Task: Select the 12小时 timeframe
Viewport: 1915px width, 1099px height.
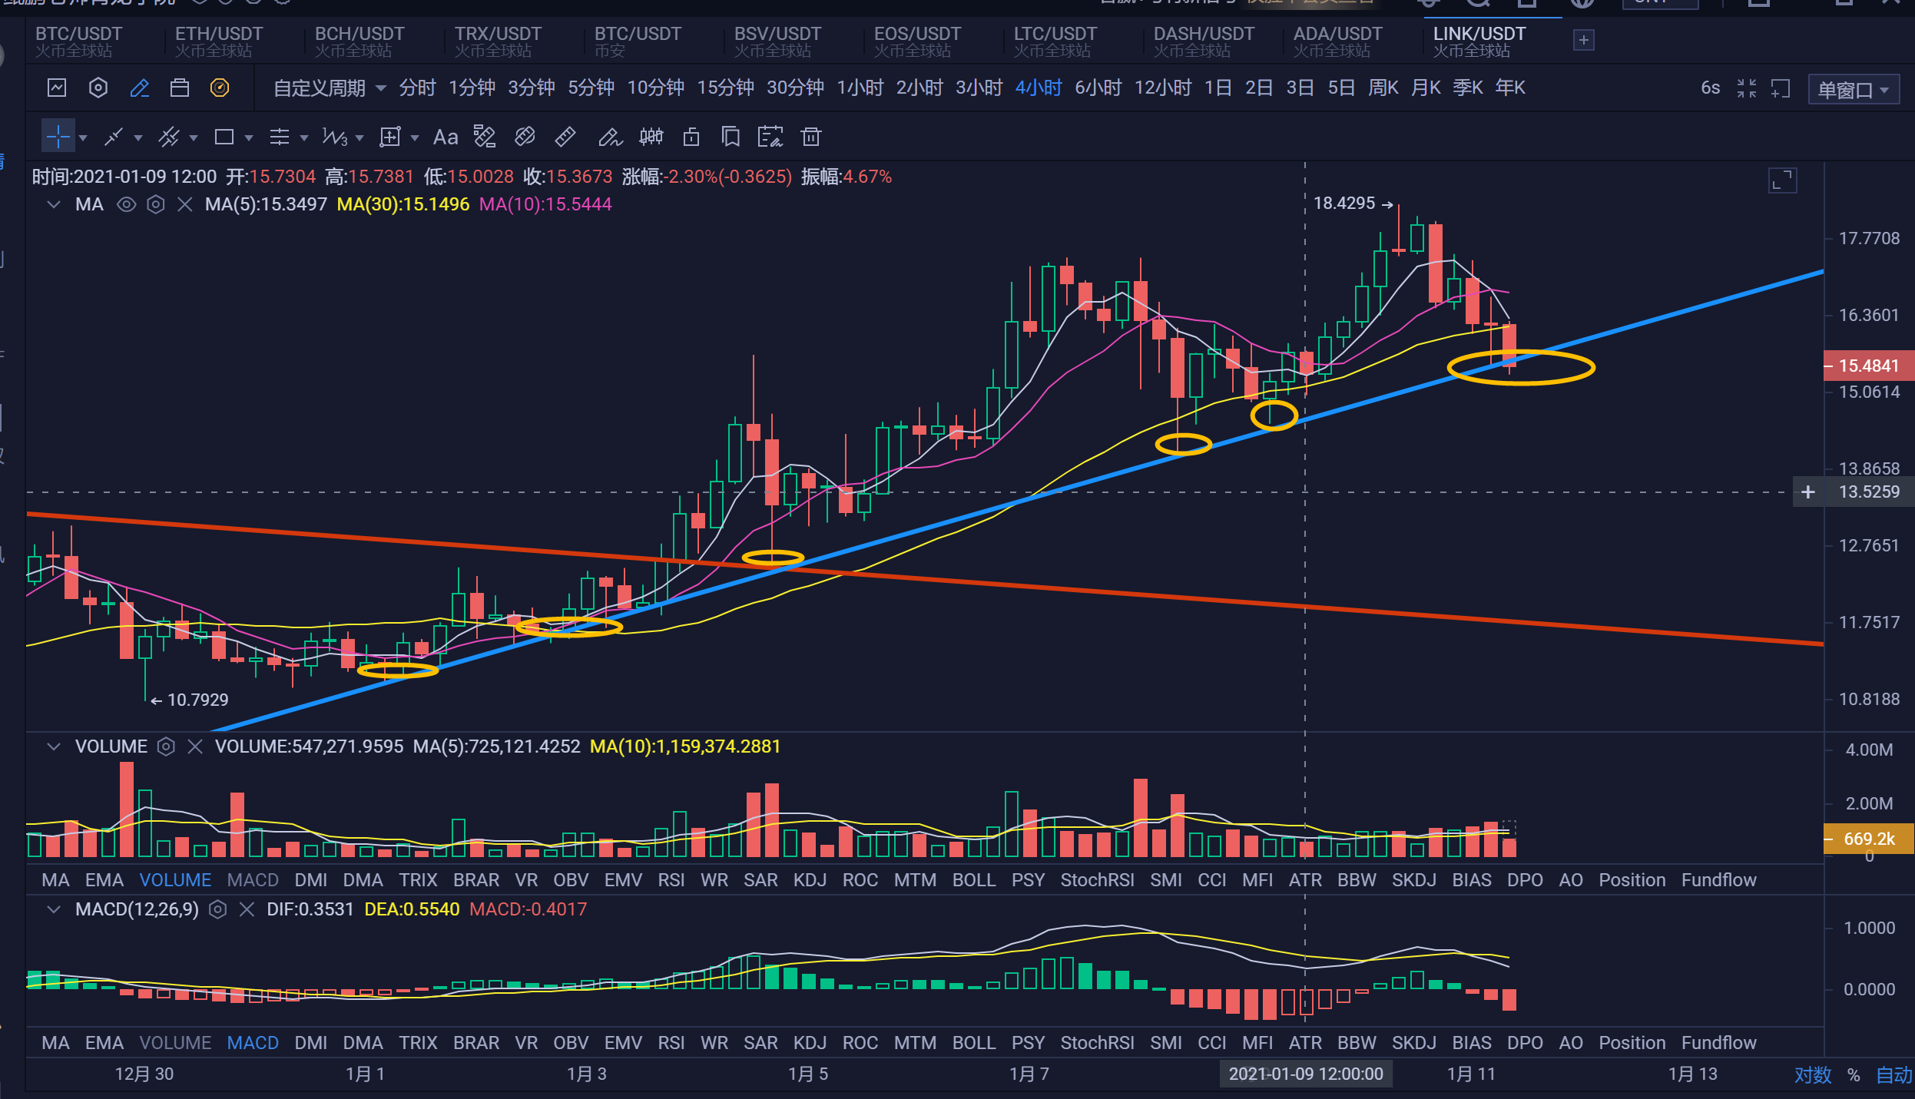Action: pyautogui.click(x=1163, y=88)
